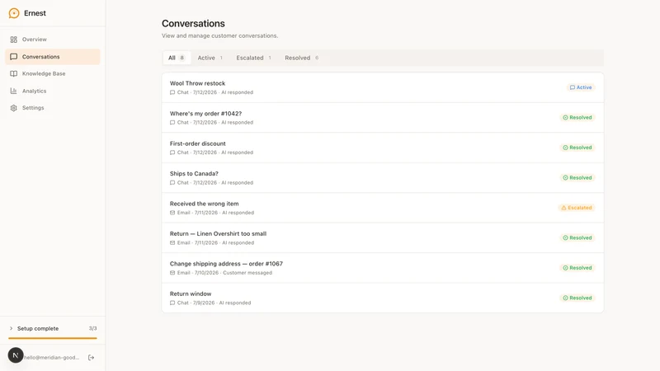Click the Ernest logo icon

point(14,13)
